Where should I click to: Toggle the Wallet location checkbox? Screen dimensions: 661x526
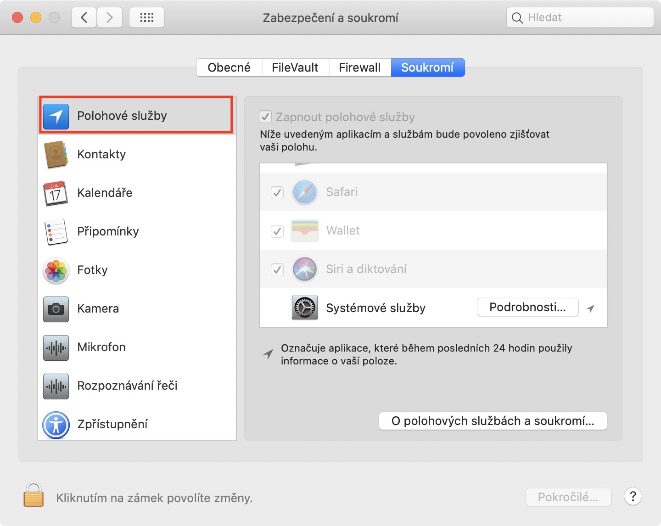click(277, 231)
